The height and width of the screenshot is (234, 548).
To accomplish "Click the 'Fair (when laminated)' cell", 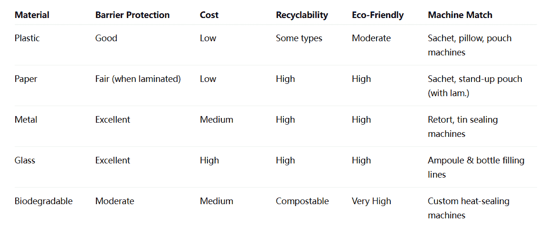I will point(138,79).
